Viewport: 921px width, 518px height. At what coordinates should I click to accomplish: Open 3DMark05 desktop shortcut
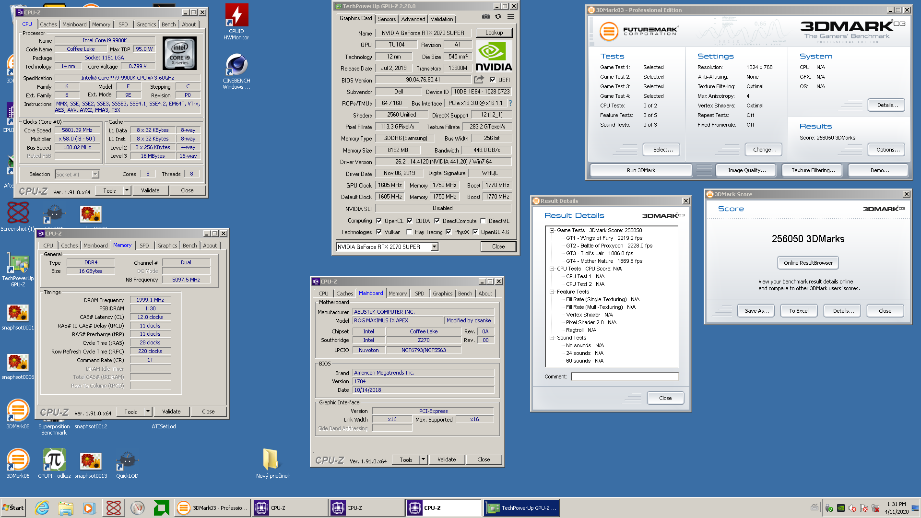click(x=18, y=414)
